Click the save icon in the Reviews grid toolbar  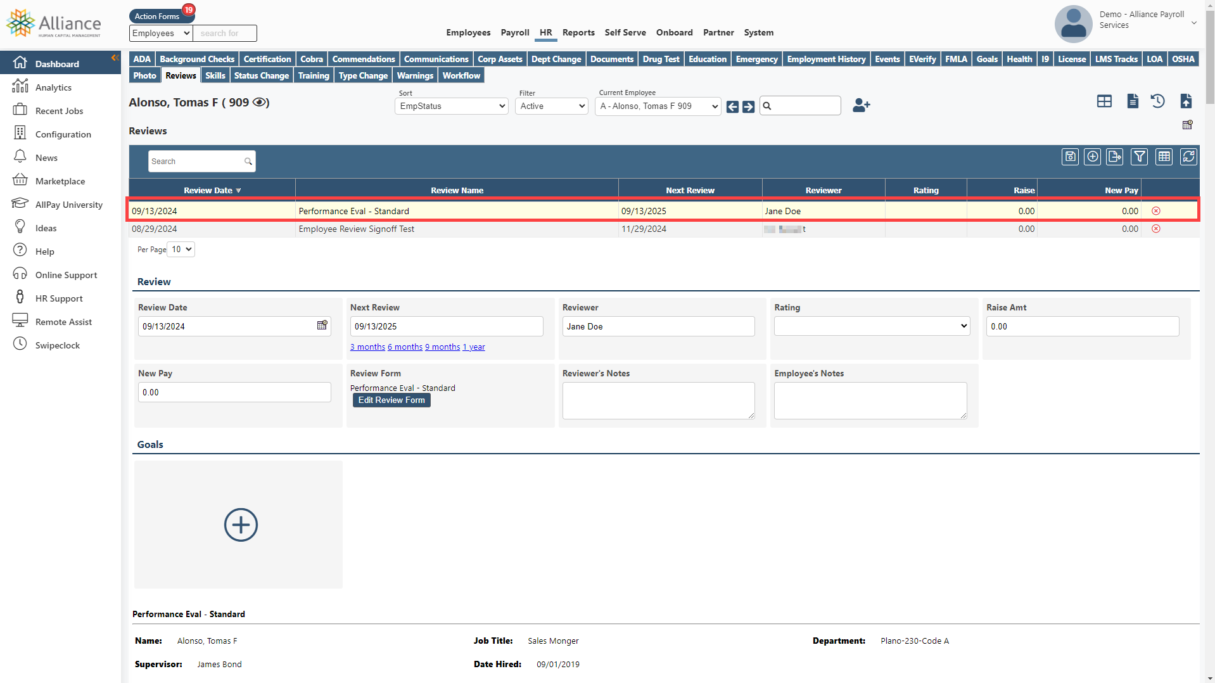click(x=1070, y=157)
